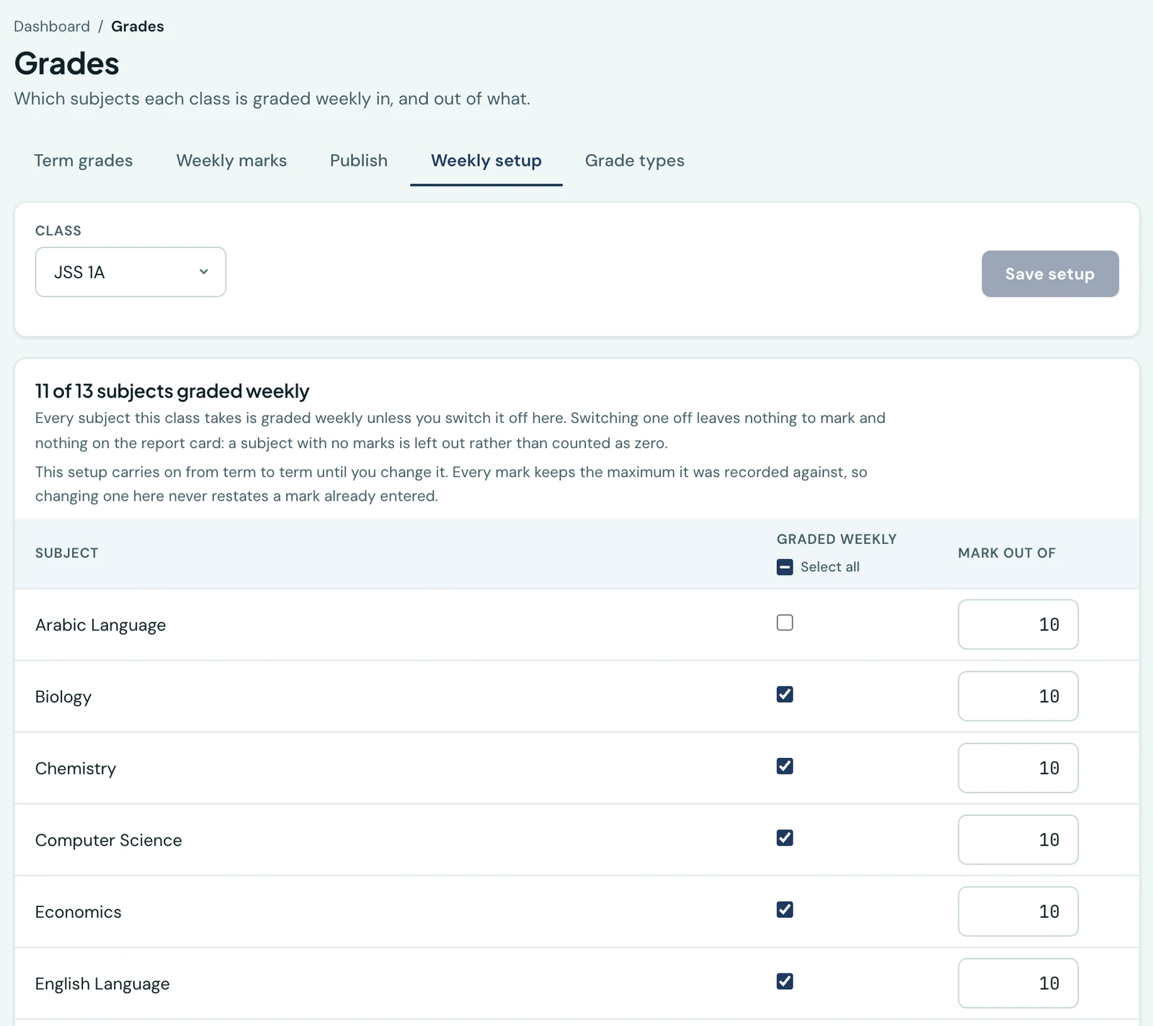Click the Weekly setup tab
Screen dimensions: 1153x1026
[486, 161]
